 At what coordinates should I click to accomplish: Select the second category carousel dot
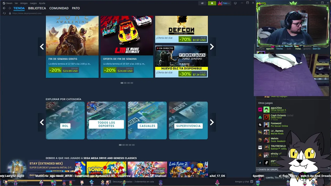point(124,145)
